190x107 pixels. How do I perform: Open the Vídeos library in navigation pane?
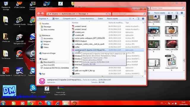coord(46,47)
